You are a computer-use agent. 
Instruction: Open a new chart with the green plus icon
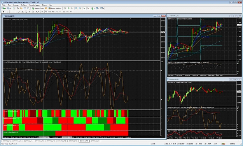point(3,8)
